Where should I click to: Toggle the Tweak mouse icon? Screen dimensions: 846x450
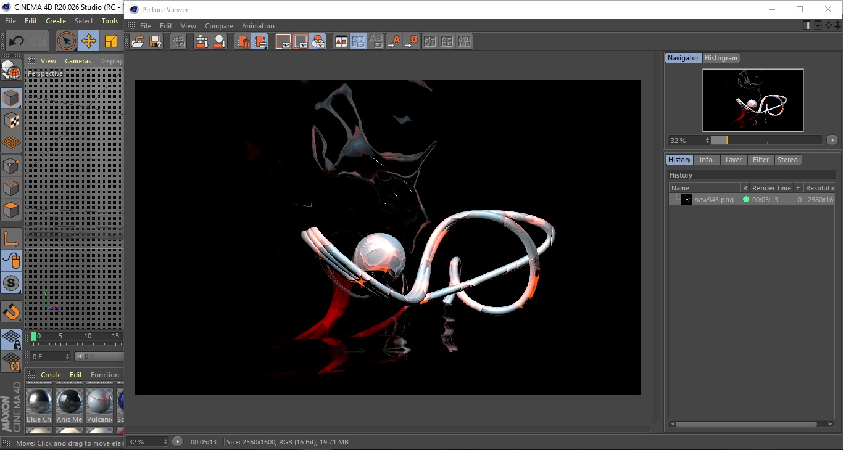(x=10, y=261)
